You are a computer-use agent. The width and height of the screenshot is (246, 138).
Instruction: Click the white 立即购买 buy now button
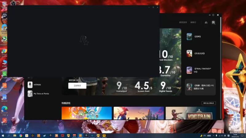tap(77, 86)
